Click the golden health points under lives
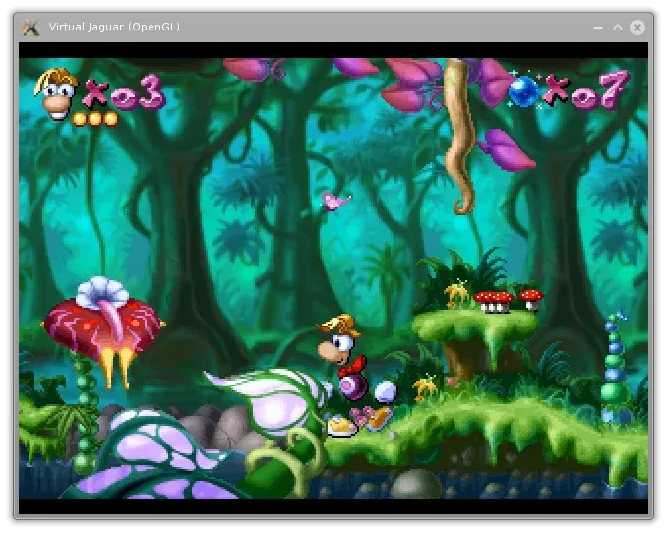The width and height of the screenshot is (667, 533). (94, 119)
